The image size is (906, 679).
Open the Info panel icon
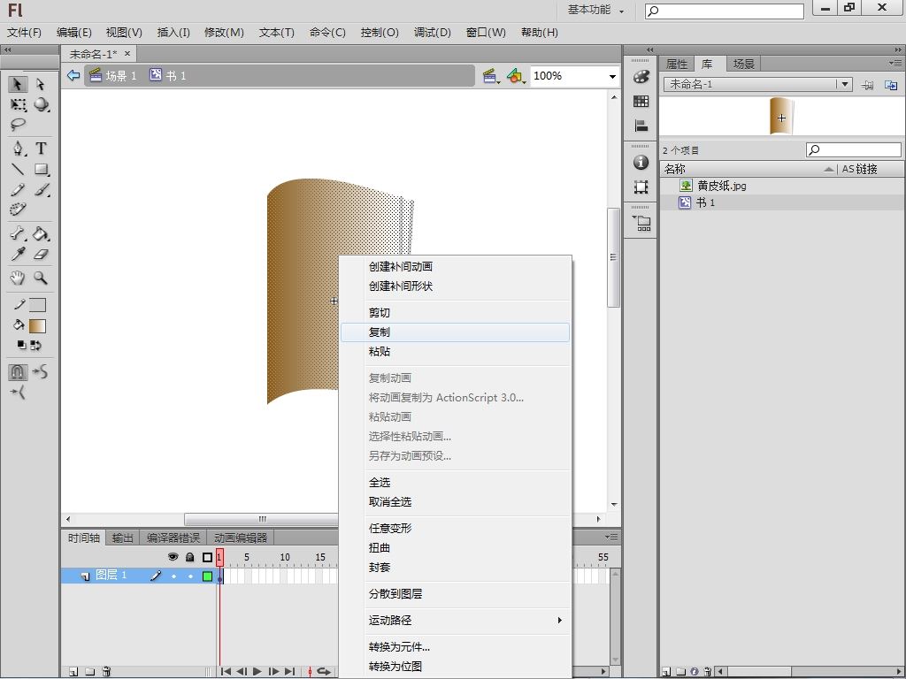point(641,163)
